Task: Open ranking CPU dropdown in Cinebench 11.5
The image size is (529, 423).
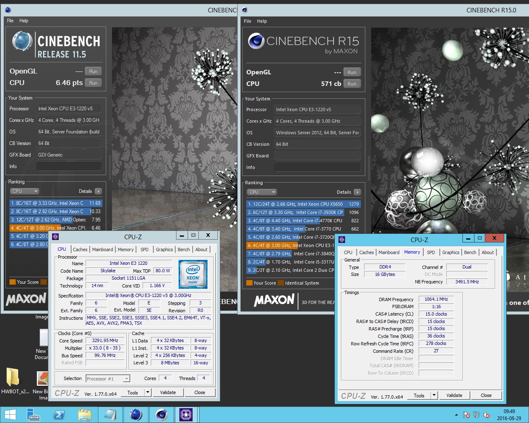Action: [x=25, y=191]
